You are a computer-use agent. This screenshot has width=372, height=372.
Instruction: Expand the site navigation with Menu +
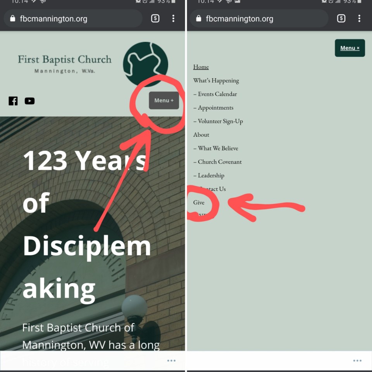click(x=164, y=100)
